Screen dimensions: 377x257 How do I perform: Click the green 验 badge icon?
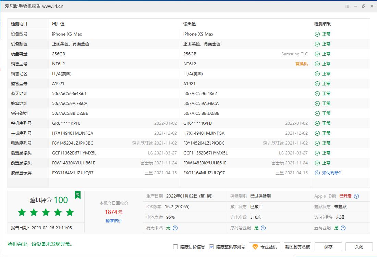78,195
